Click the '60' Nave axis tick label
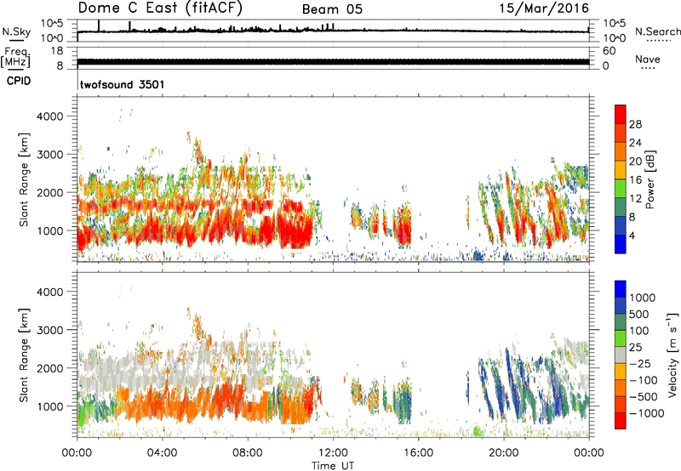The width and height of the screenshot is (681, 471). 609,51
